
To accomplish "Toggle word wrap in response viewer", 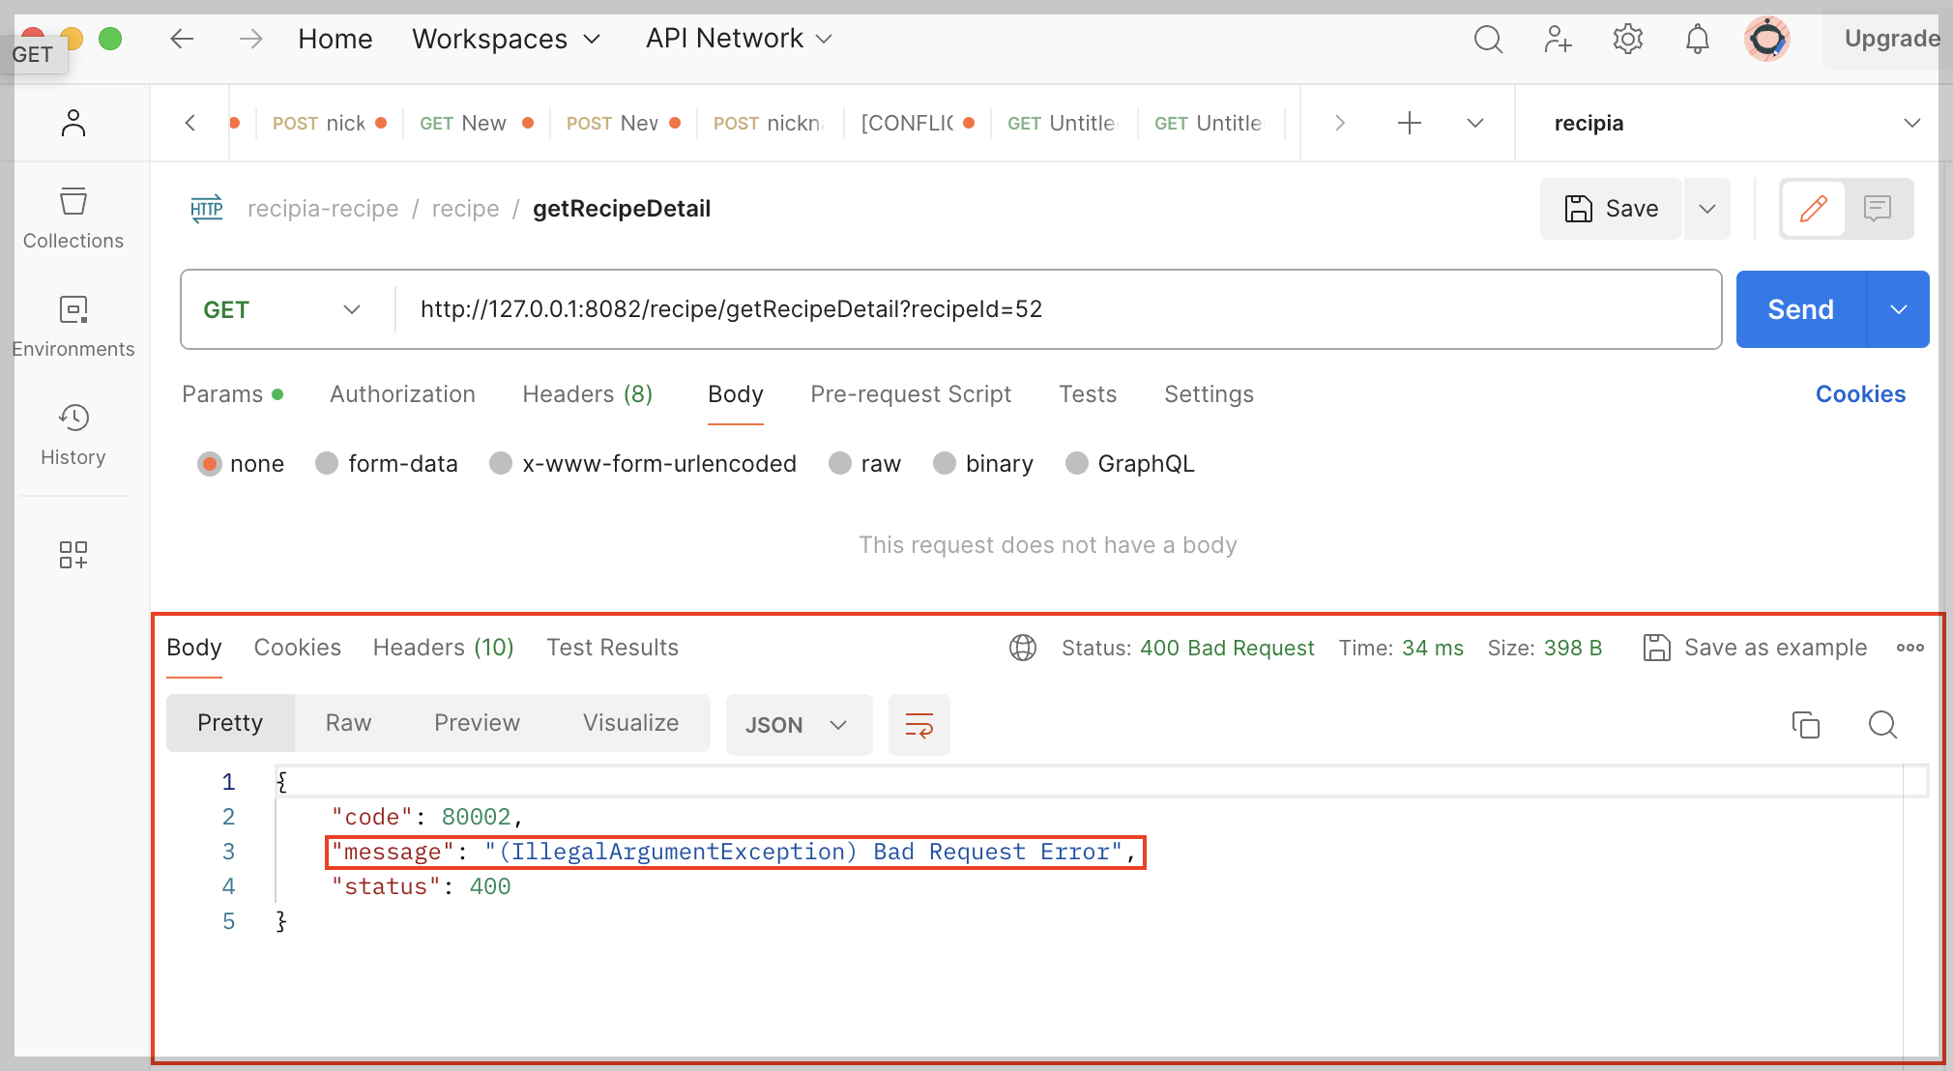I will click(918, 724).
